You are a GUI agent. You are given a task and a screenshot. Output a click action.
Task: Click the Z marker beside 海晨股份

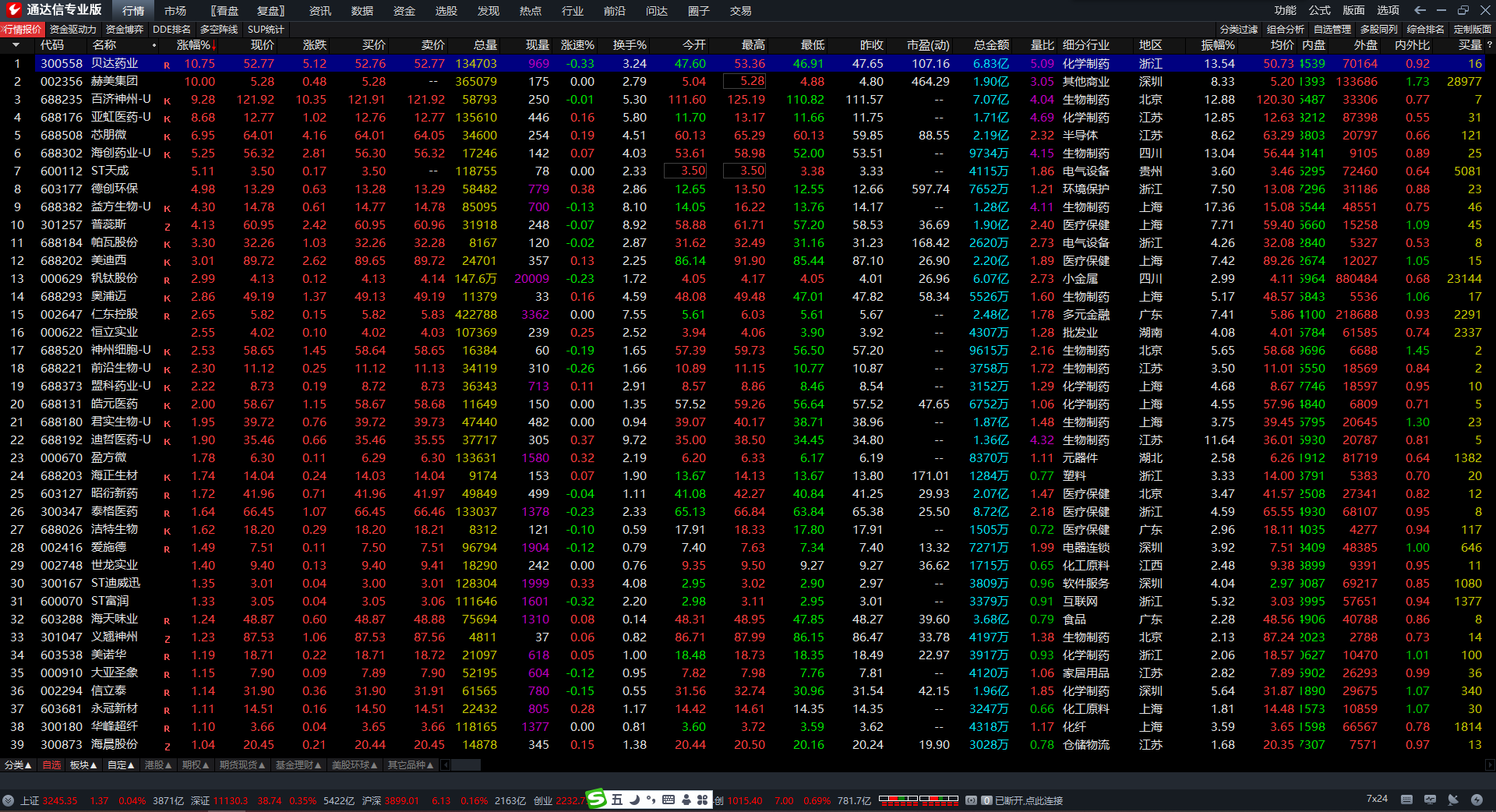point(167,746)
